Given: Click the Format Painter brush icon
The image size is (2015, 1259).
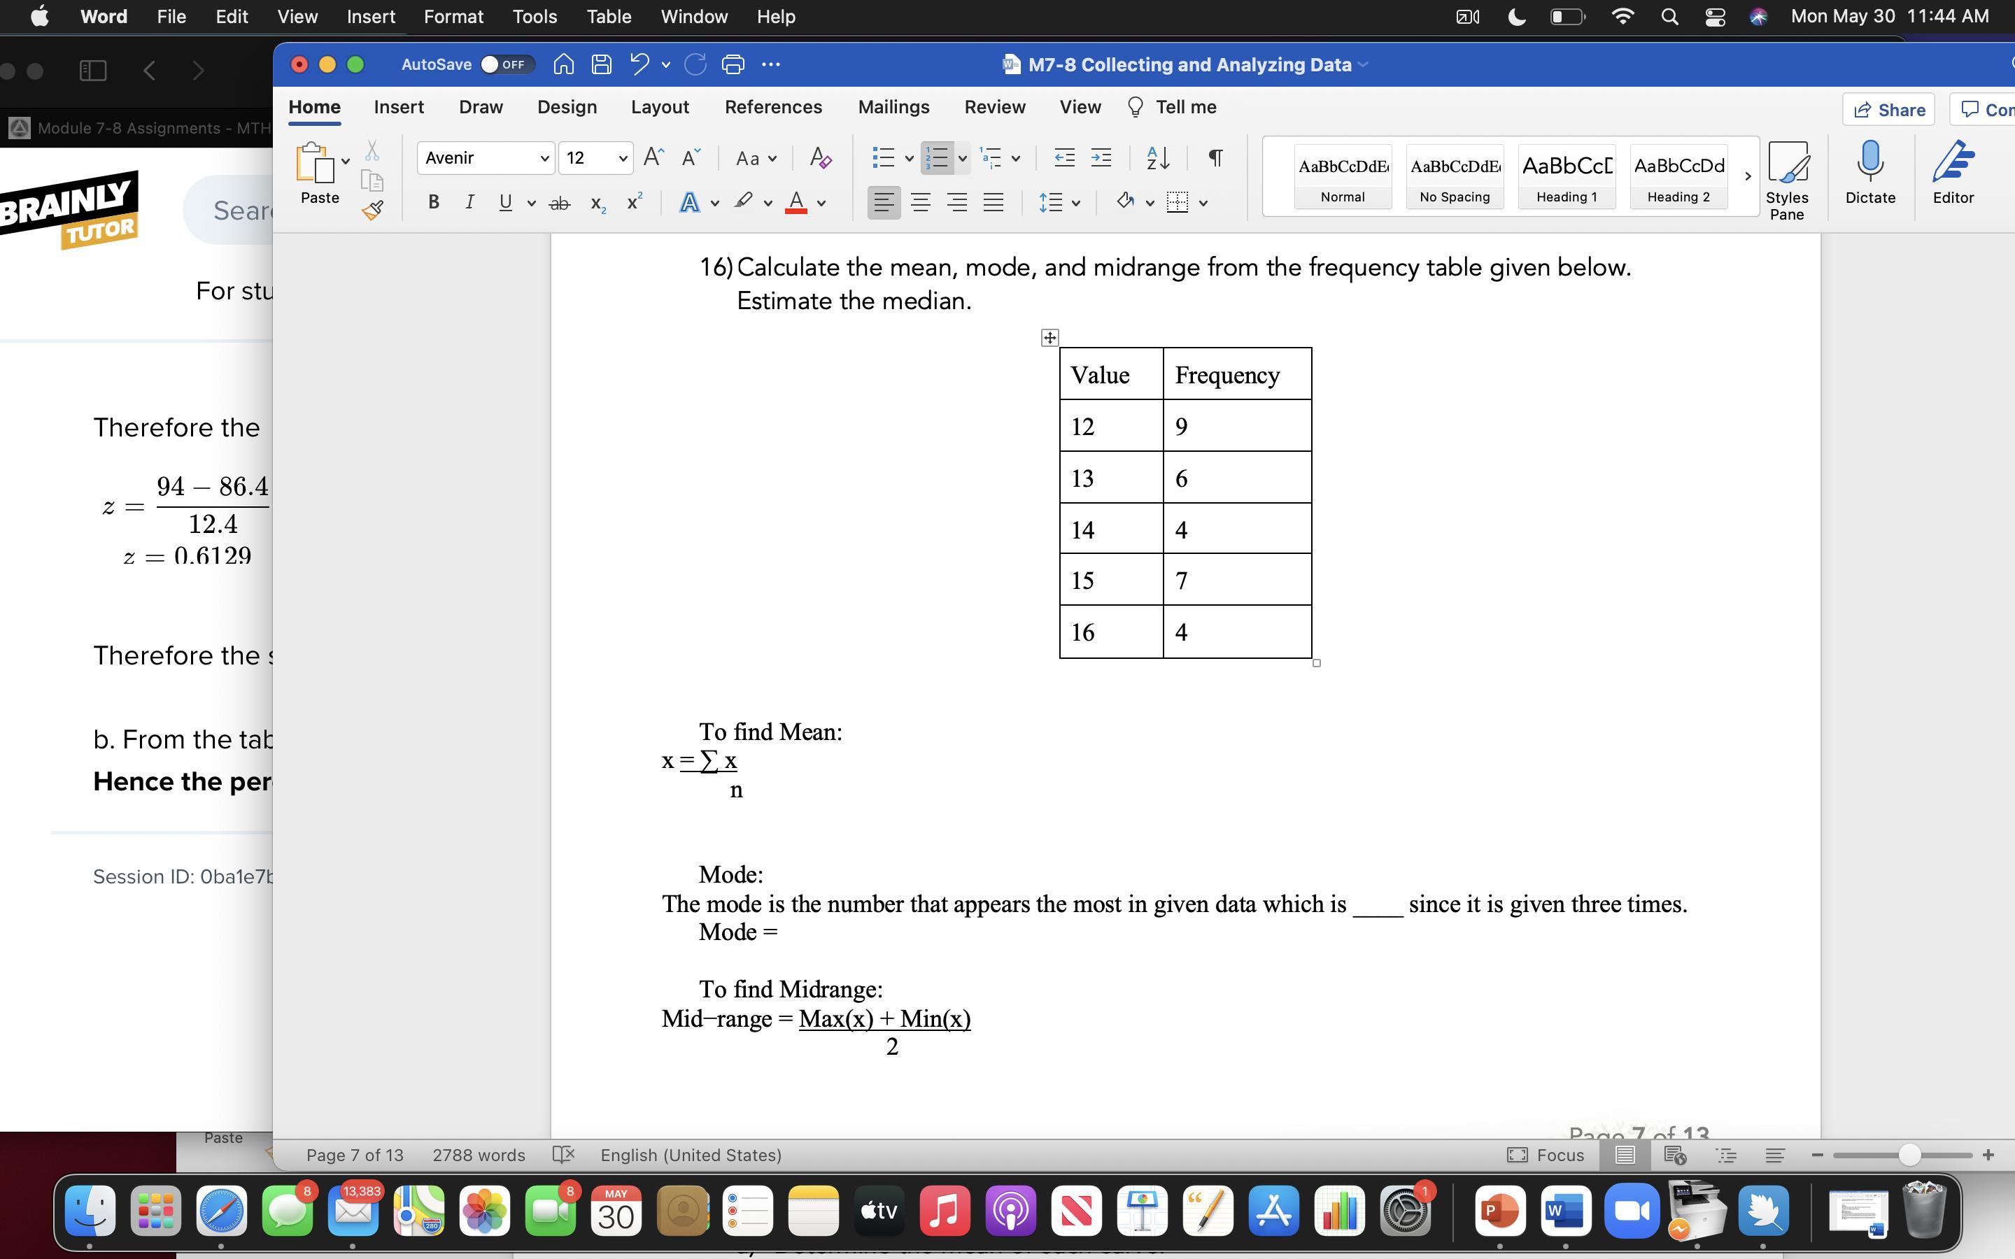Looking at the screenshot, I should 372,210.
